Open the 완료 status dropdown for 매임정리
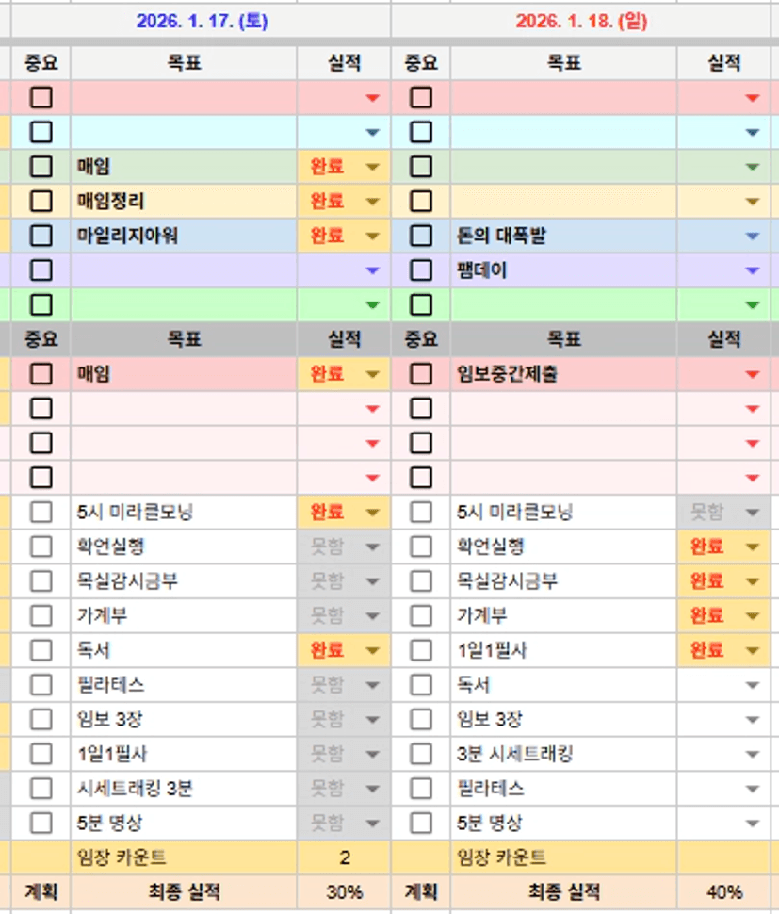 [x=372, y=202]
